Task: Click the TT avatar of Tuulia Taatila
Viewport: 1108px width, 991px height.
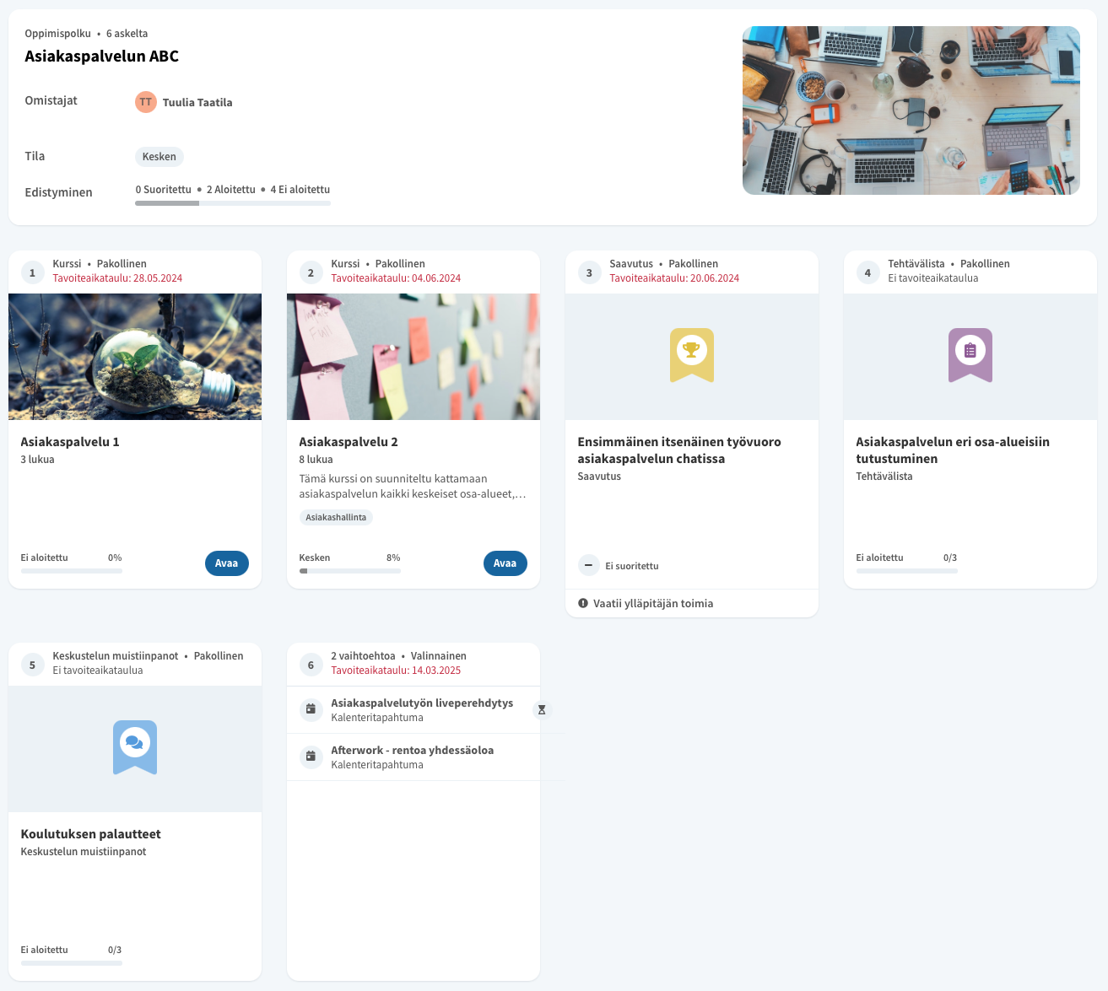Action: click(x=146, y=102)
